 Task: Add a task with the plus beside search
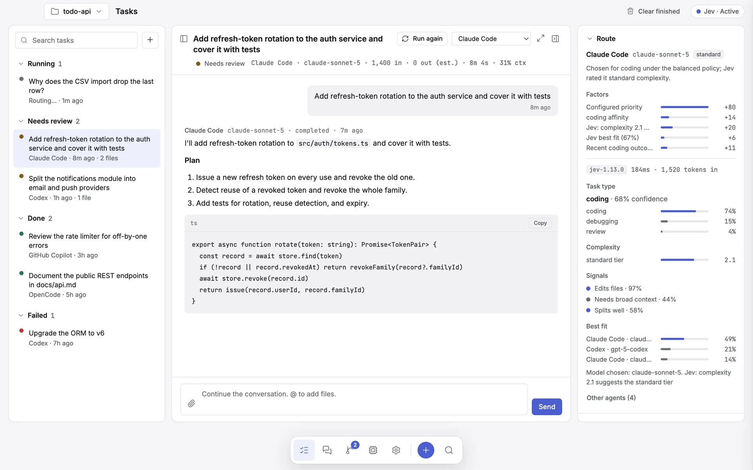coord(150,40)
